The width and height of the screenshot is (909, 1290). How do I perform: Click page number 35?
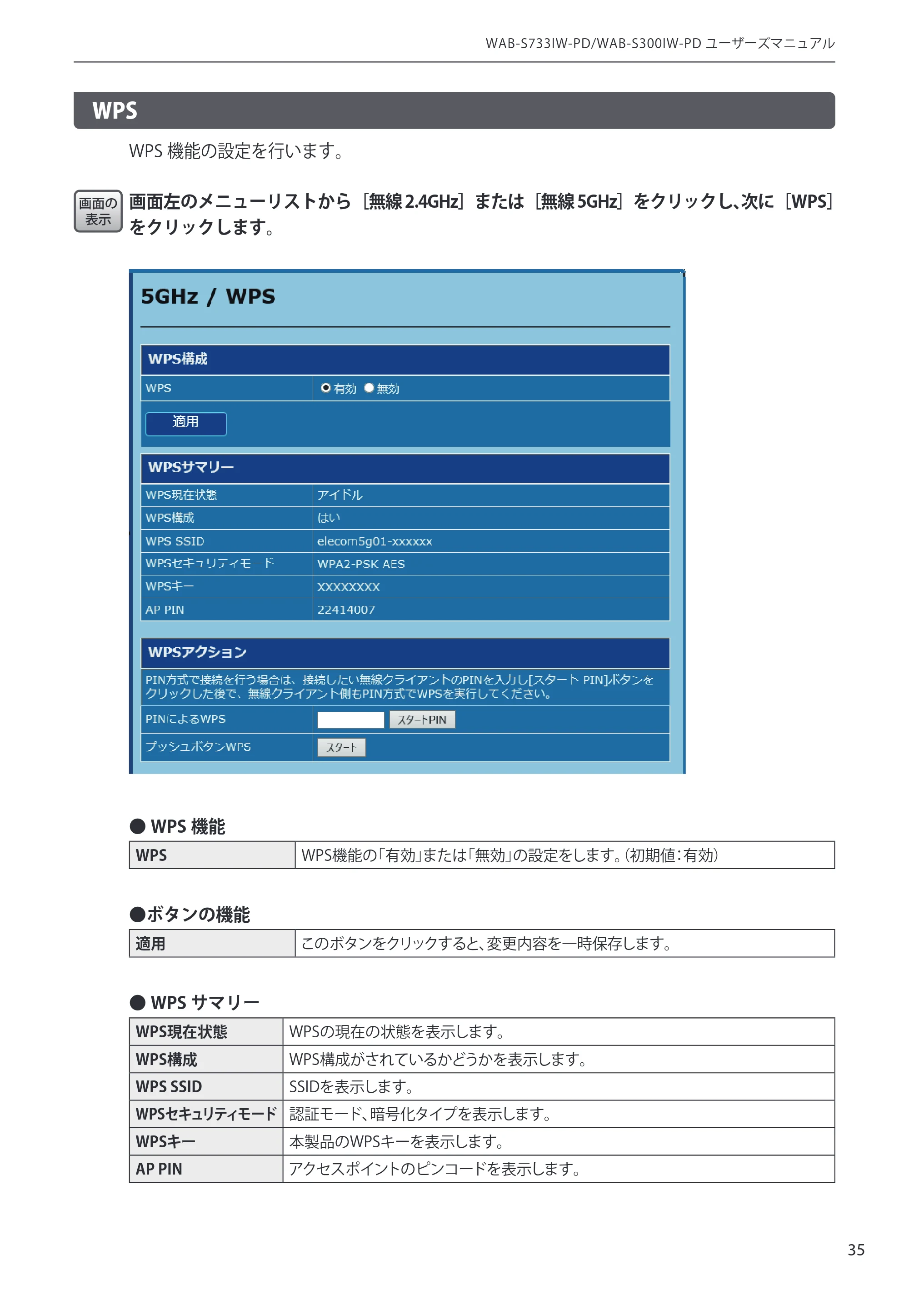click(x=856, y=1250)
